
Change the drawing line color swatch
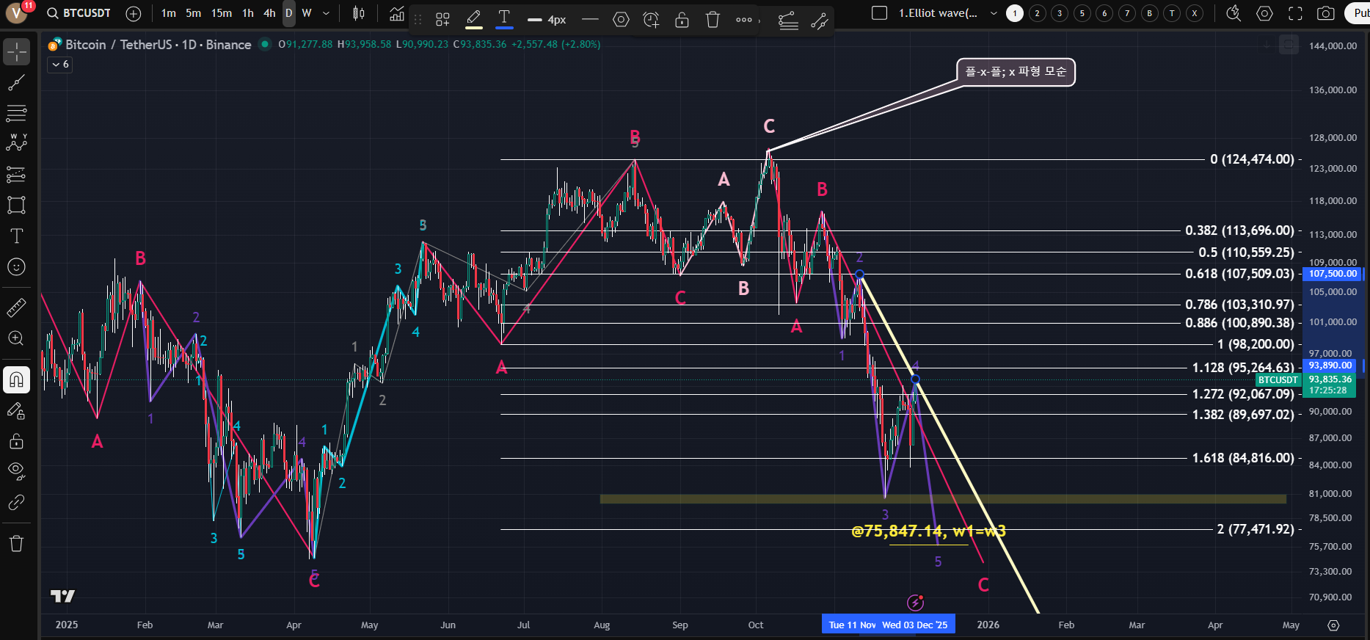(x=474, y=20)
